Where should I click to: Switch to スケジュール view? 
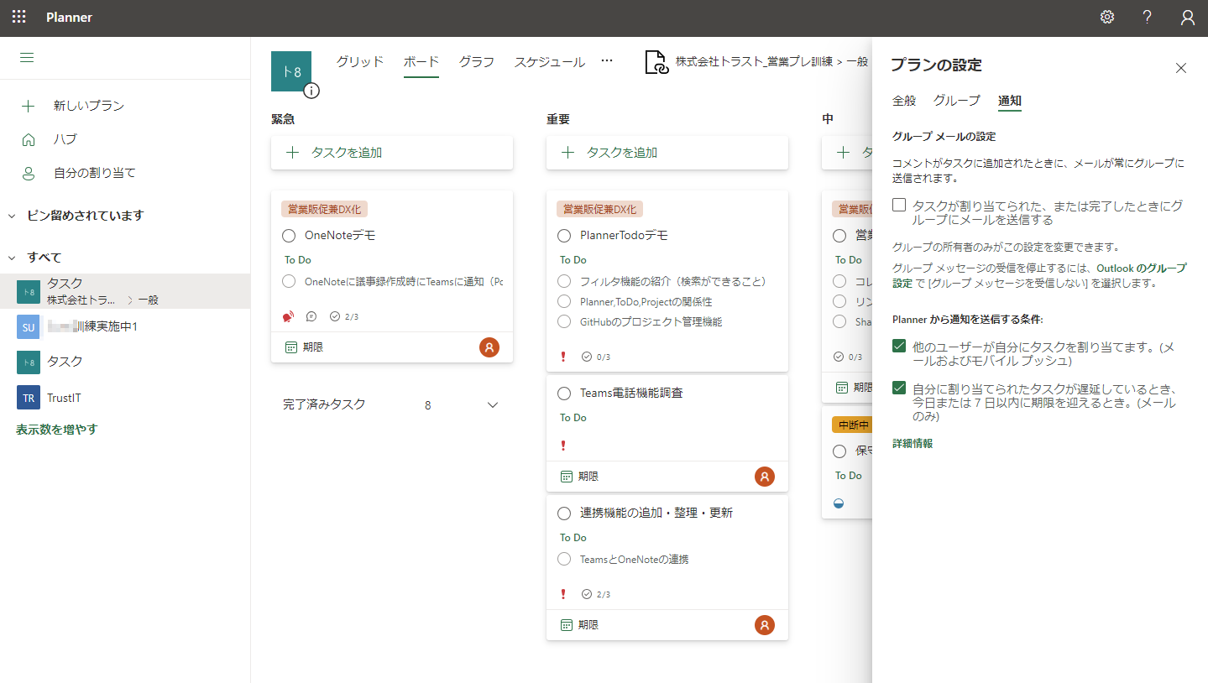pyautogui.click(x=550, y=61)
